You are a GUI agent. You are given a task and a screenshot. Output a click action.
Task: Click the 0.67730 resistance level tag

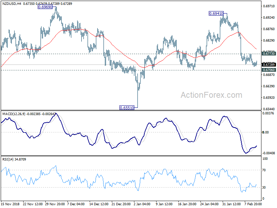pyautogui.click(x=269, y=54)
